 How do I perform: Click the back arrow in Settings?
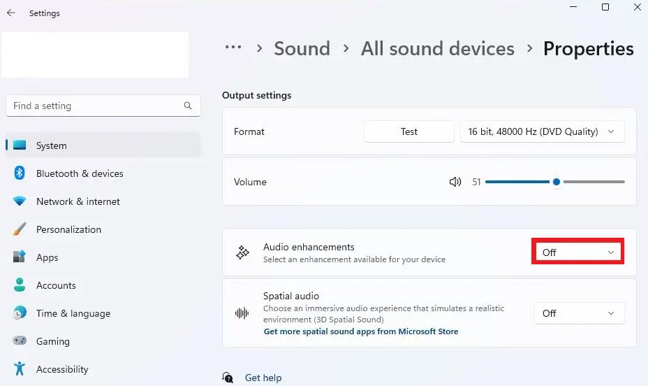click(11, 13)
